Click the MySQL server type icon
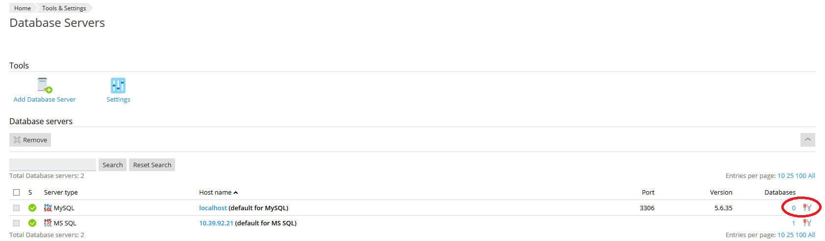This screenshot has width=825, height=241. (x=48, y=208)
